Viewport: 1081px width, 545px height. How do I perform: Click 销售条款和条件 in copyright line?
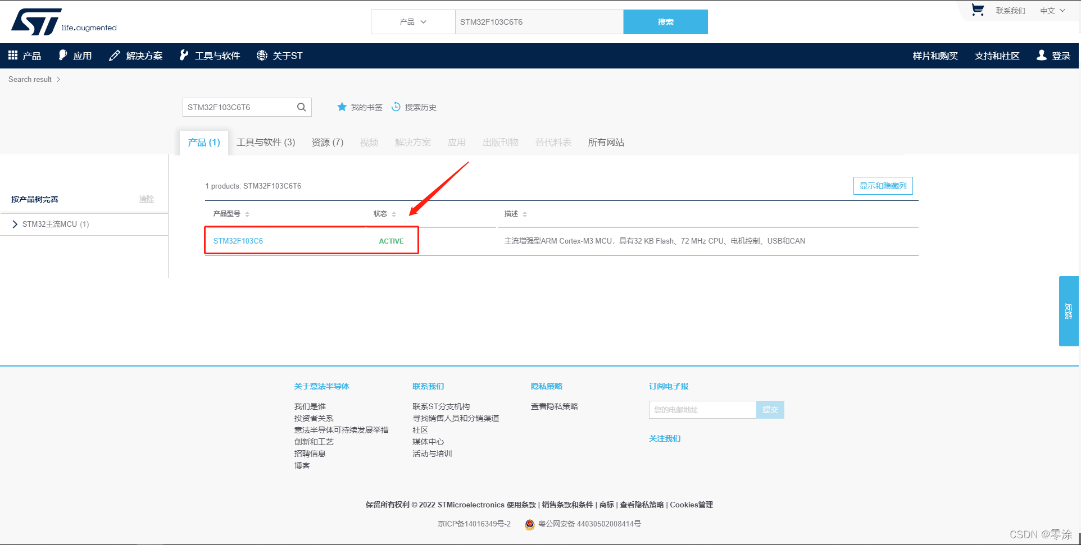click(x=567, y=505)
